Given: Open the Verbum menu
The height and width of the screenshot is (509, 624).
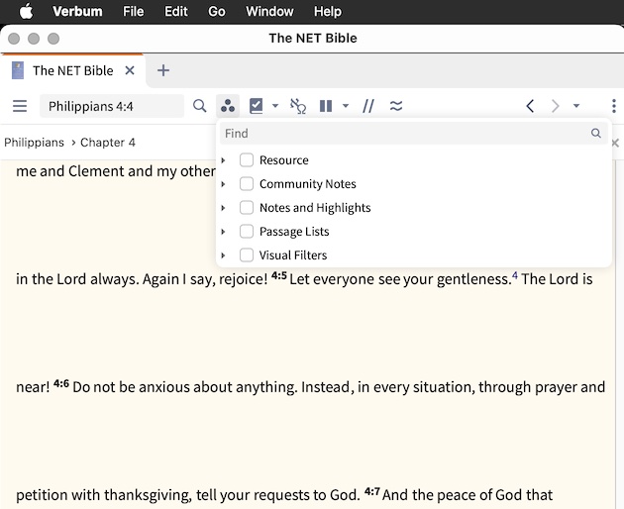Looking at the screenshot, I should pos(77,11).
